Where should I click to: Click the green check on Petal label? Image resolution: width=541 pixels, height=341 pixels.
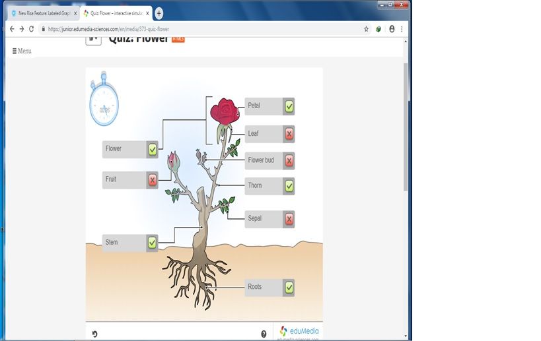coord(289,106)
